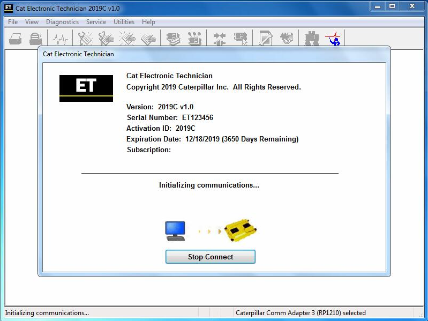Click status bar 'Initializing communications...' text
Screen dimensions: 428x321
click(47, 313)
